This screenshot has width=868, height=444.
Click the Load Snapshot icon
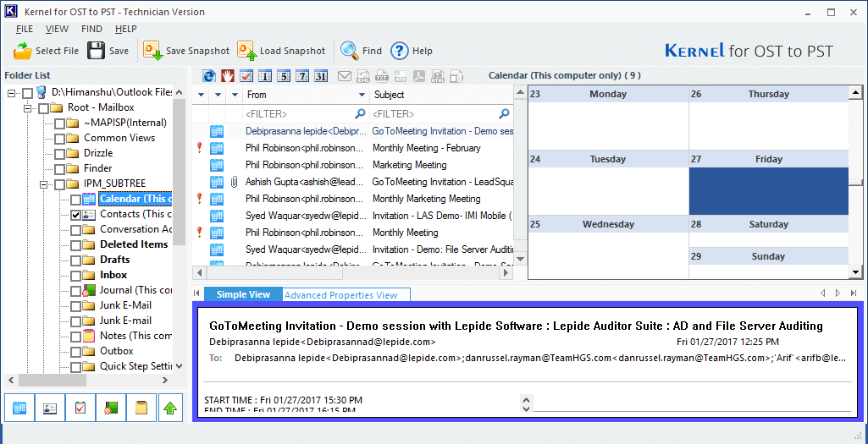click(x=247, y=51)
